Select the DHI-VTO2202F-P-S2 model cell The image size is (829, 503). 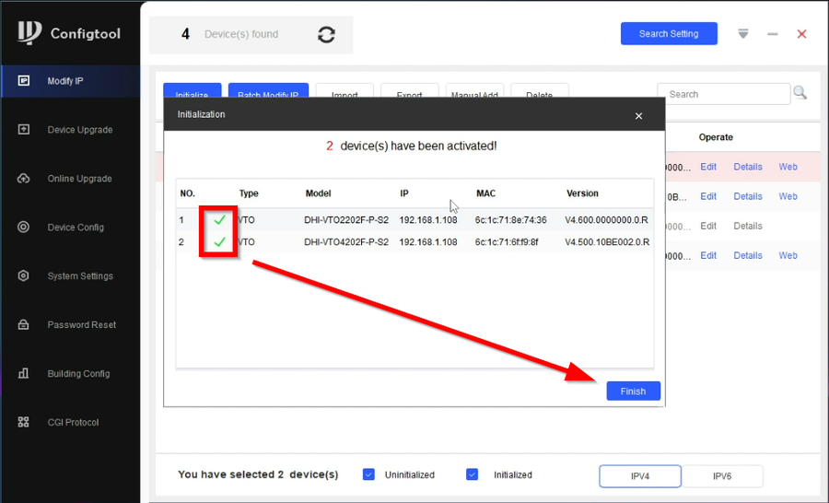[x=346, y=220]
